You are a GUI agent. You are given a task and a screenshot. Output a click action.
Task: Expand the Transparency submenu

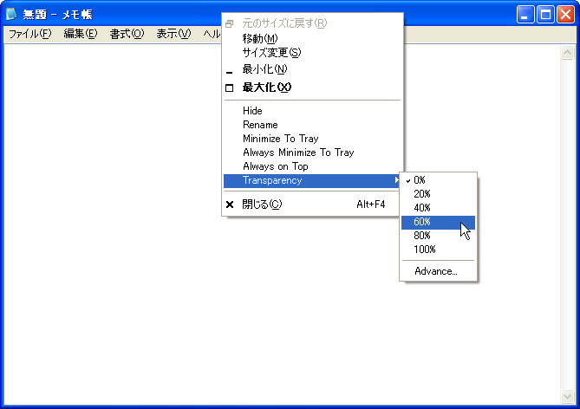point(312,180)
